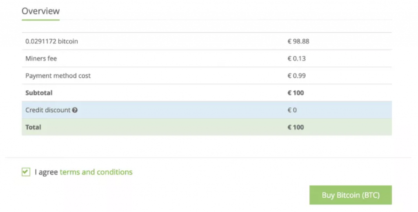Click the € 100 subtotal value
This screenshot has width=418, height=212.
tap(296, 93)
